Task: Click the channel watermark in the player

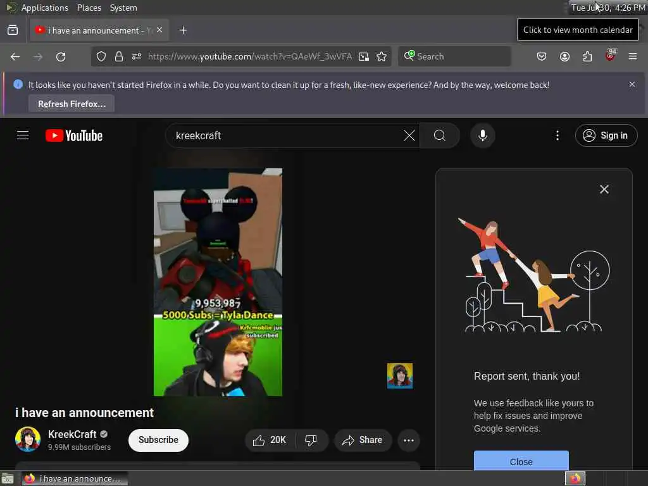Action: (400, 376)
